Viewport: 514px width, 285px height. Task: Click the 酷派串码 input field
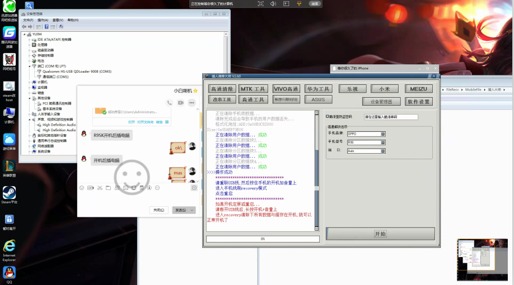point(391,117)
